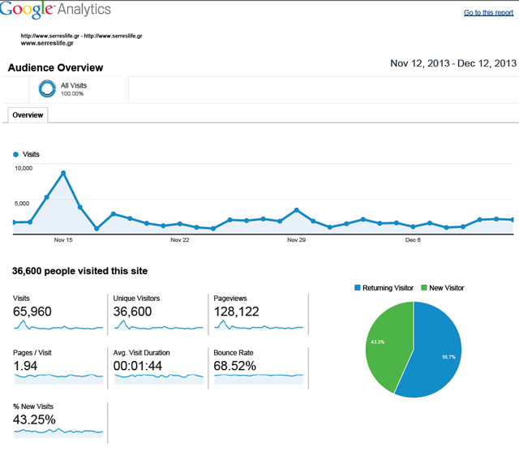Click the Unique Visitors sparkline
Viewport: 519px width, 460px height.
click(157, 326)
